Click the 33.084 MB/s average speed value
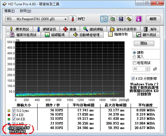This screenshot has height=136, width=166. tap(145, 123)
